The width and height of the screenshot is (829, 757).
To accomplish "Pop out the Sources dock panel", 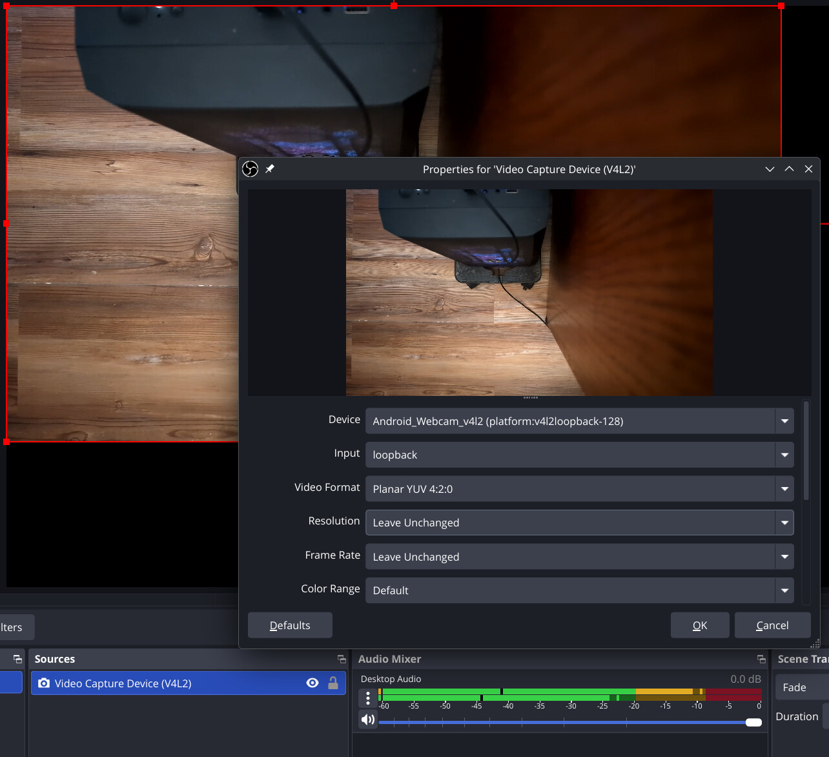I will (x=342, y=659).
